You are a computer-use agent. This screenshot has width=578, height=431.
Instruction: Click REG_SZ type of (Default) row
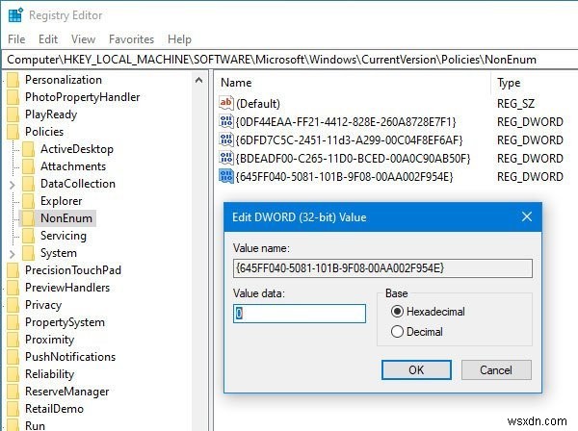(515, 104)
